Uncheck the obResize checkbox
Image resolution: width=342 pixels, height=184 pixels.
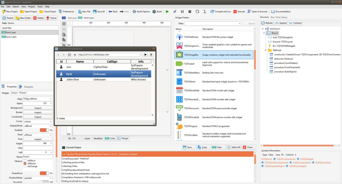(25, 164)
